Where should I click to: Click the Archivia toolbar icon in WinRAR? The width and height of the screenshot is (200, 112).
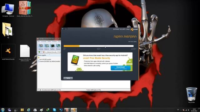click(41, 47)
